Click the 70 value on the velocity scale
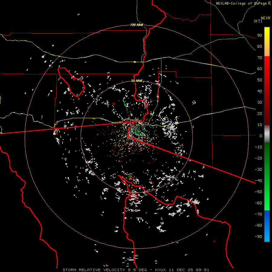This screenshot has width=272, height=272. 260,58
